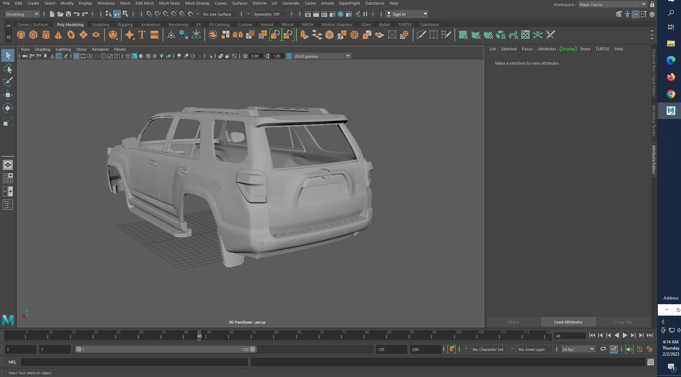Viewport: 681px width, 377px height.
Task: Click the Open scene folder icon
Action: [60, 14]
